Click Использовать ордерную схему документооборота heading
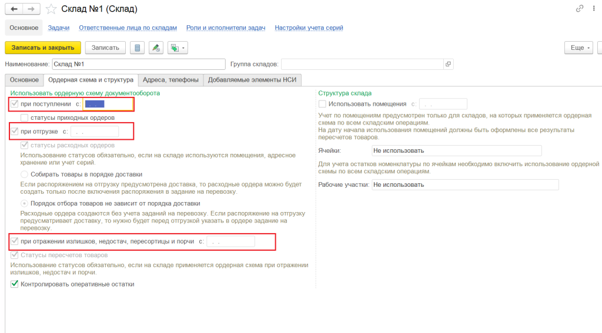Image resolution: width=602 pixels, height=333 pixels. click(85, 93)
